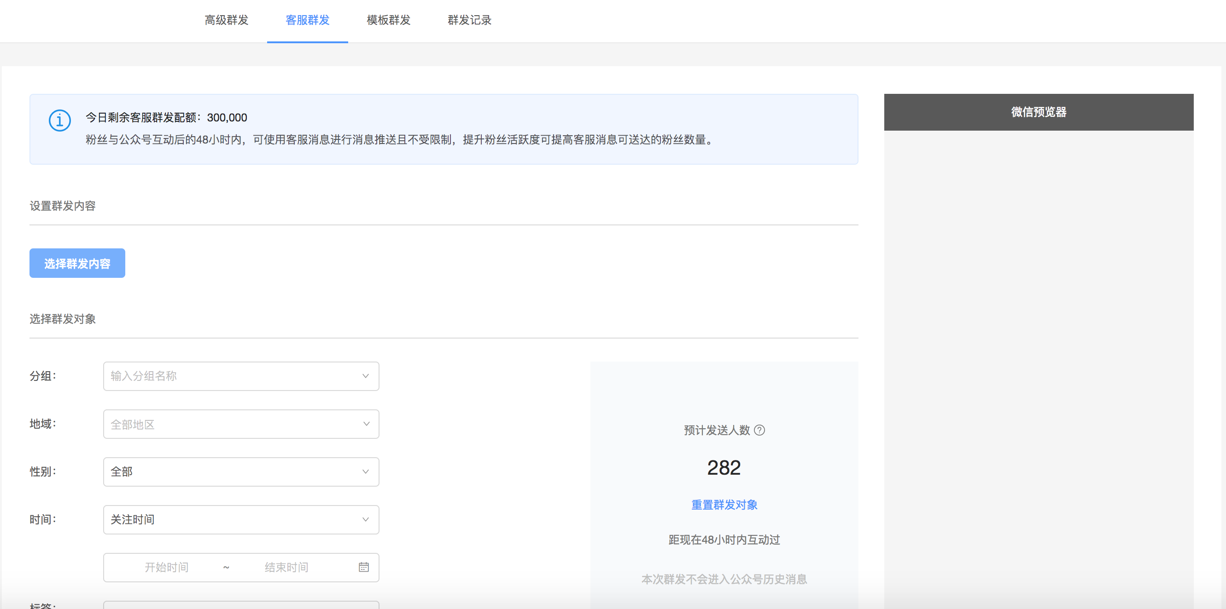This screenshot has height=609, width=1226.
Task: Click the 重置群发对象 link
Action: pyautogui.click(x=724, y=505)
